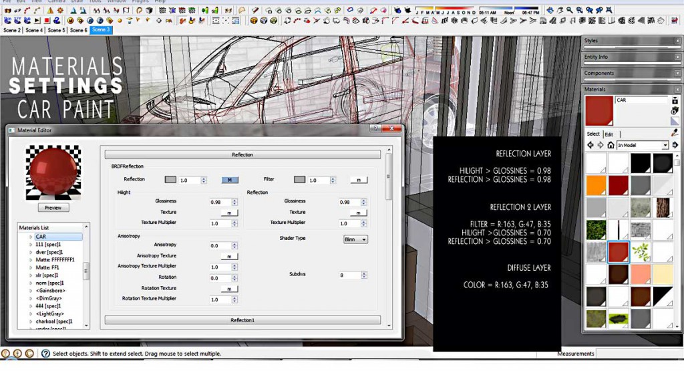684x371 pixels.
Task: Click the Anisotropy Texture m button
Action: tap(229, 256)
